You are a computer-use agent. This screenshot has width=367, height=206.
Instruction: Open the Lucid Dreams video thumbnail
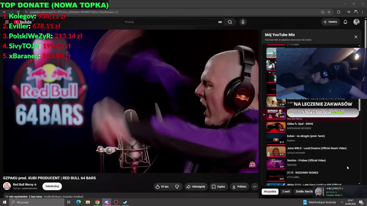[x=276, y=152]
